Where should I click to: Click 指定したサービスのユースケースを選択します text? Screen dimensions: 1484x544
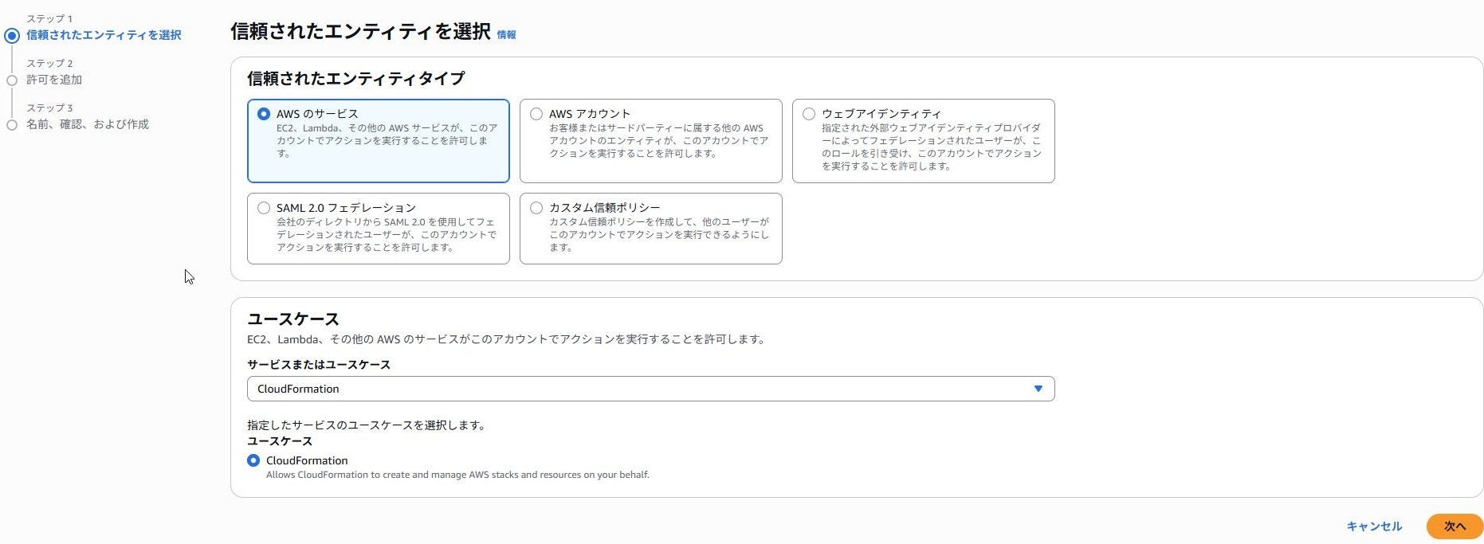367,425
